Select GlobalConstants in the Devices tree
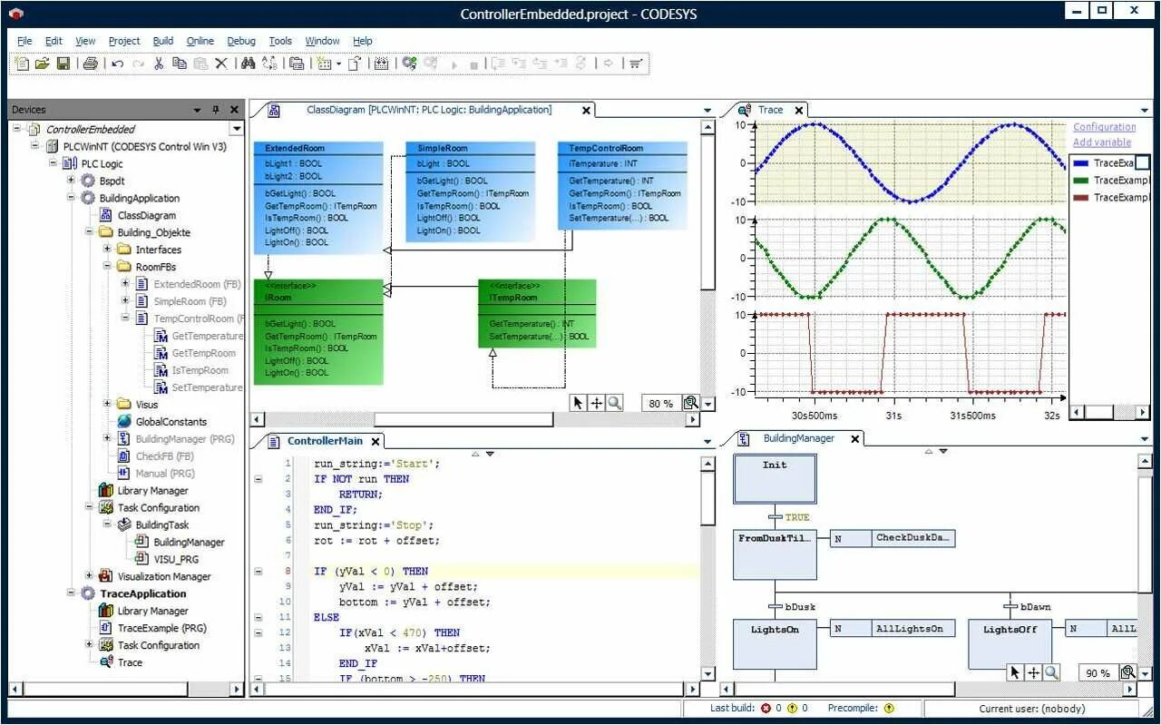This screenshot has height=725, width=1161. [x=171, y=422]
